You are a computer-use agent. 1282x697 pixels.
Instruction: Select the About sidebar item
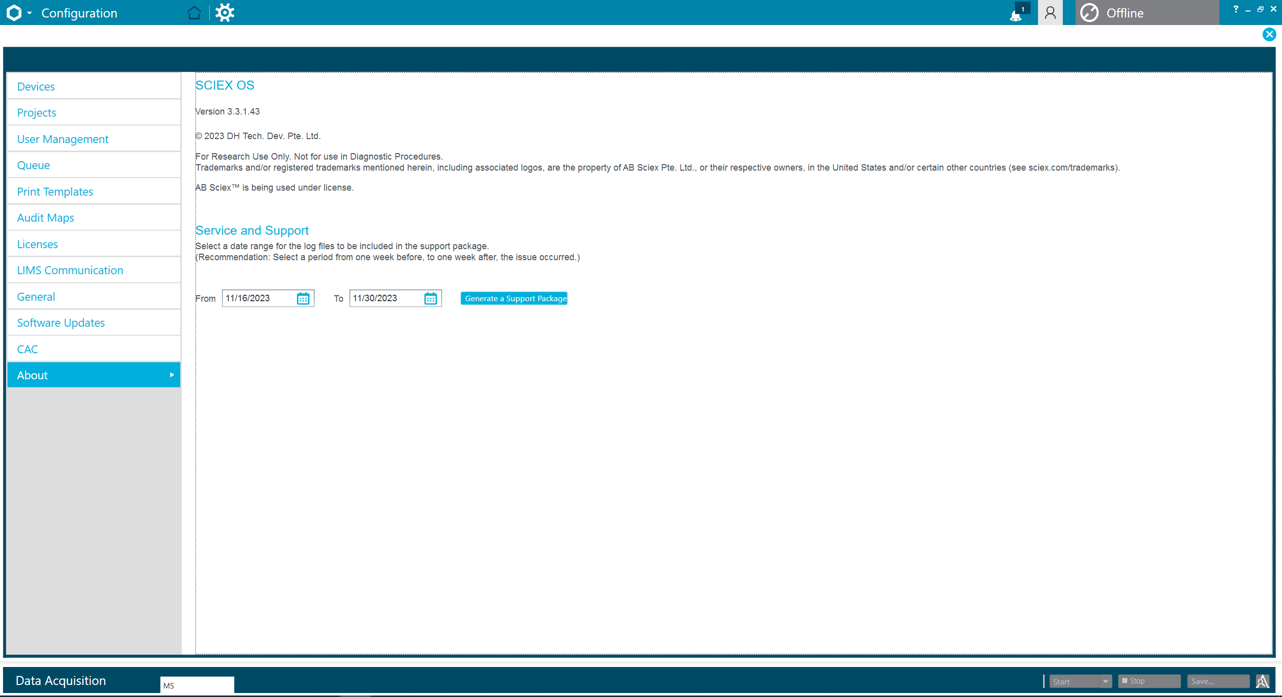coord(94,375)
